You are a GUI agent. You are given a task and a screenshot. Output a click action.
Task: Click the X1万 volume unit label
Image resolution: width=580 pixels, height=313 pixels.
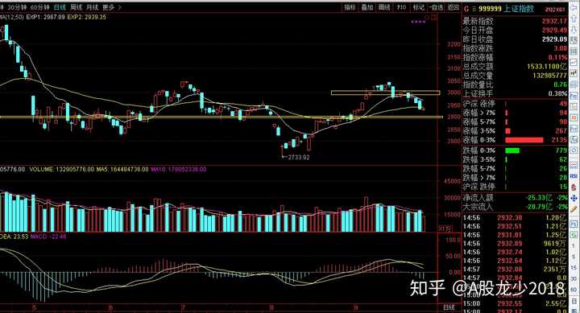tap(445, 229)
